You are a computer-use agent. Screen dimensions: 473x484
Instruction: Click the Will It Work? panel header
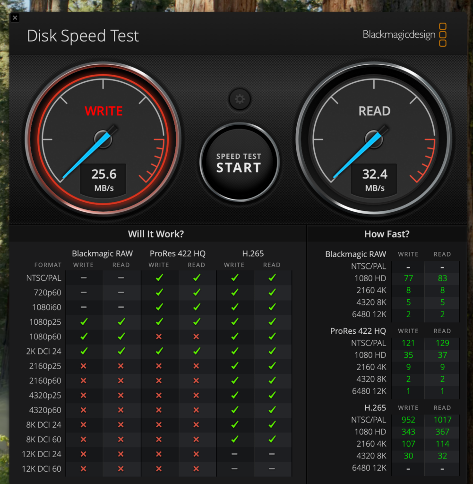(x=156, y=234)
